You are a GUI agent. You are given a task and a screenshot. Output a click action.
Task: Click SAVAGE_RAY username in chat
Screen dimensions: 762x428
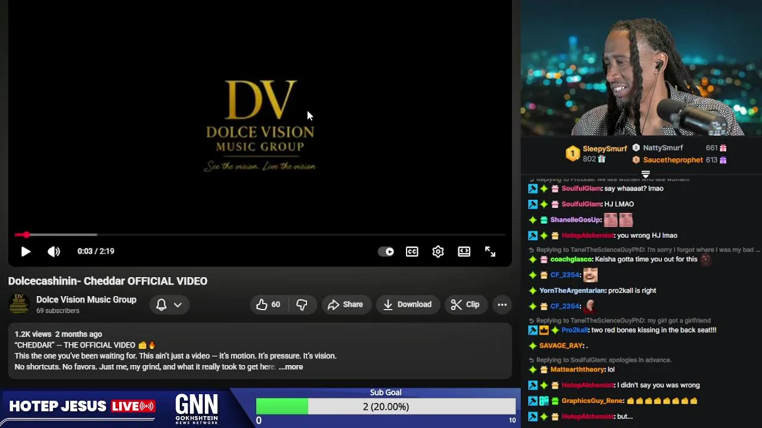coord(561,345)
